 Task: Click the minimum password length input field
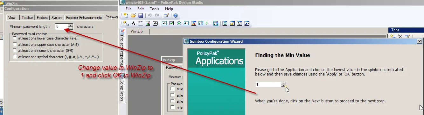(x=61, y=27)
